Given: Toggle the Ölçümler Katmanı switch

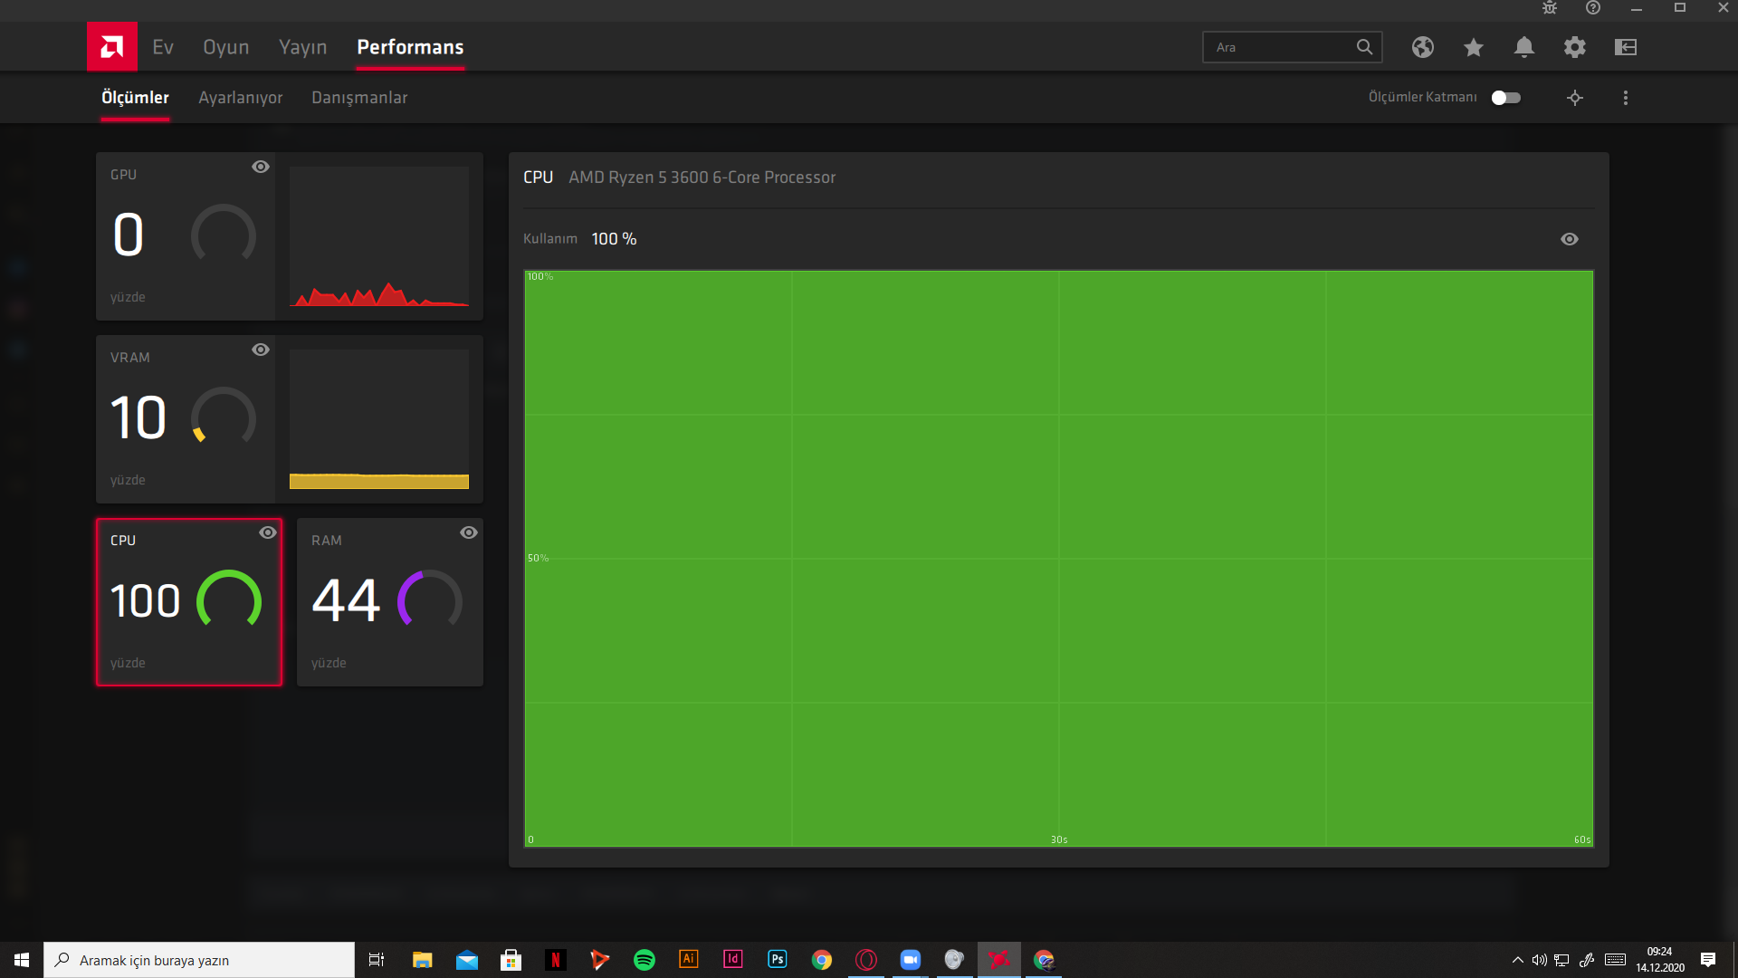Looking at the screenshot, I should [x=1506, y=98].
